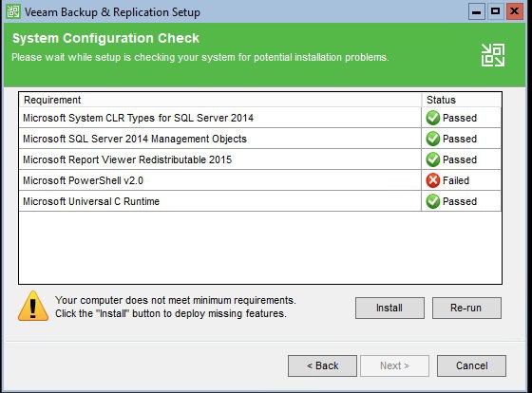Select the Microsoft PowerShell v2.0 row
532x393 pixels.
click(x=260, y=180)
